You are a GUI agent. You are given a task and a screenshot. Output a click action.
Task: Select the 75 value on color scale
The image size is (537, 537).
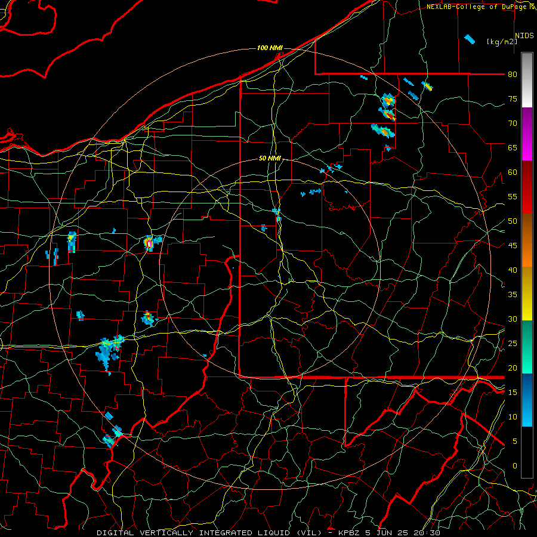[x=513, y=99]
